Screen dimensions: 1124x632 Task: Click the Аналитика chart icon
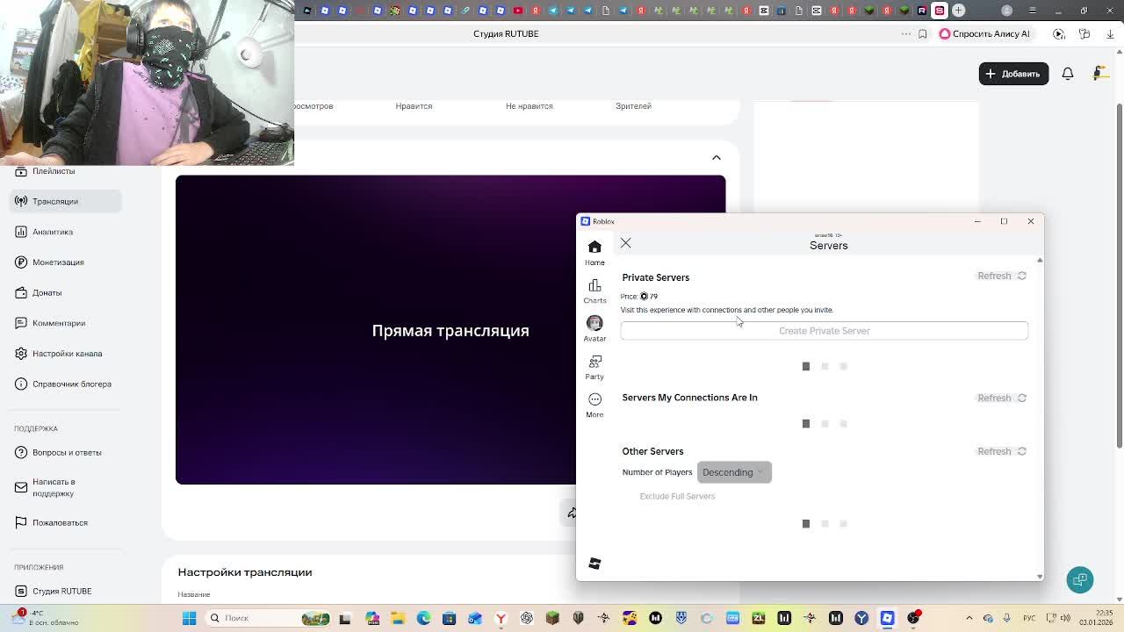[21, 232]
